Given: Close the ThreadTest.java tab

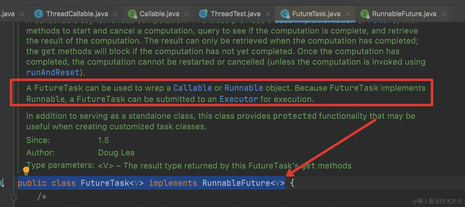Looking at the screenshot, I should [x=268, y=14].
